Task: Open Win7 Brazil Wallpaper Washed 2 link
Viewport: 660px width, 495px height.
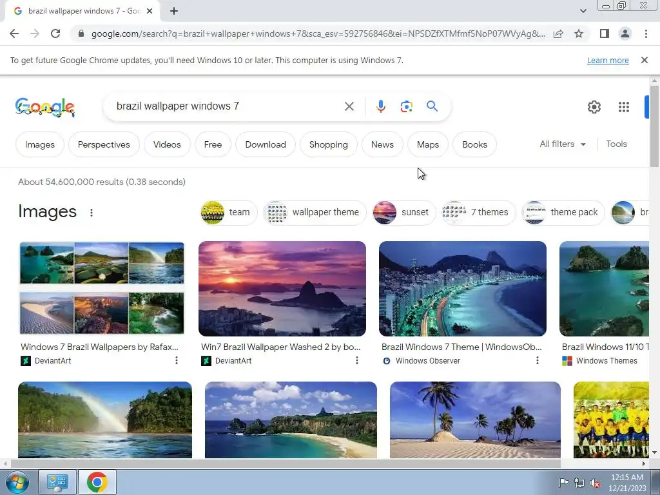Action: point(281,347)
